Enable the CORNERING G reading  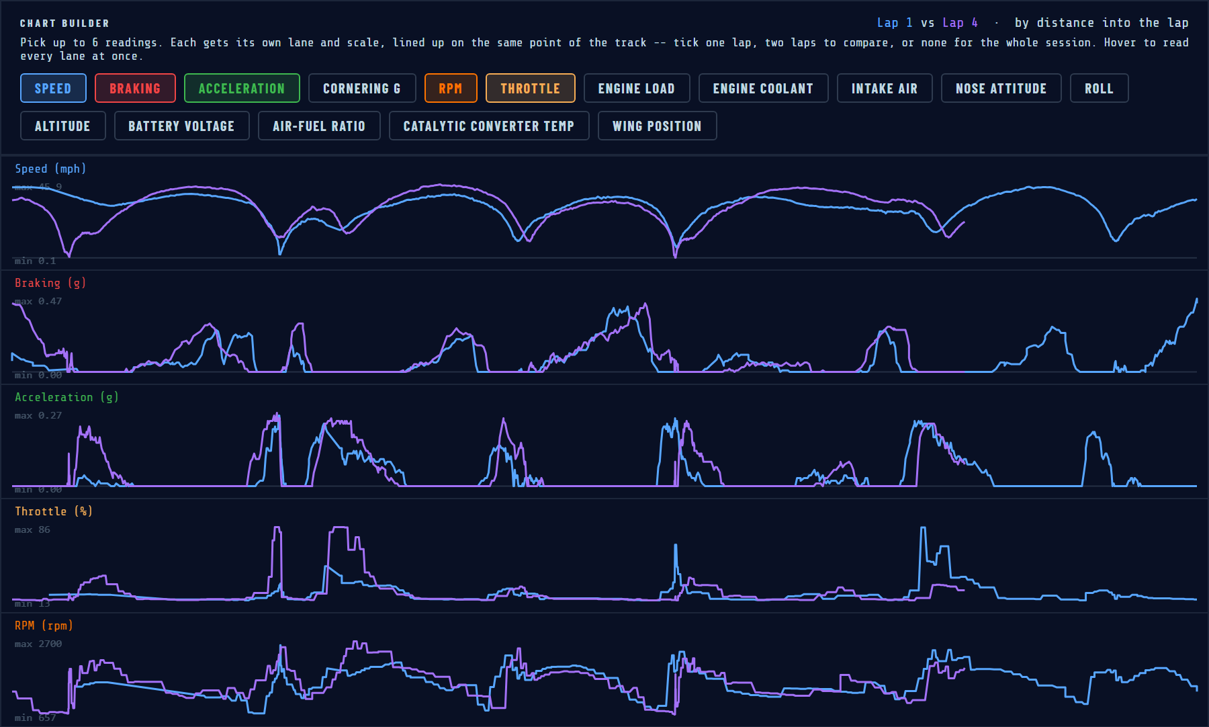tap(362, 88)
